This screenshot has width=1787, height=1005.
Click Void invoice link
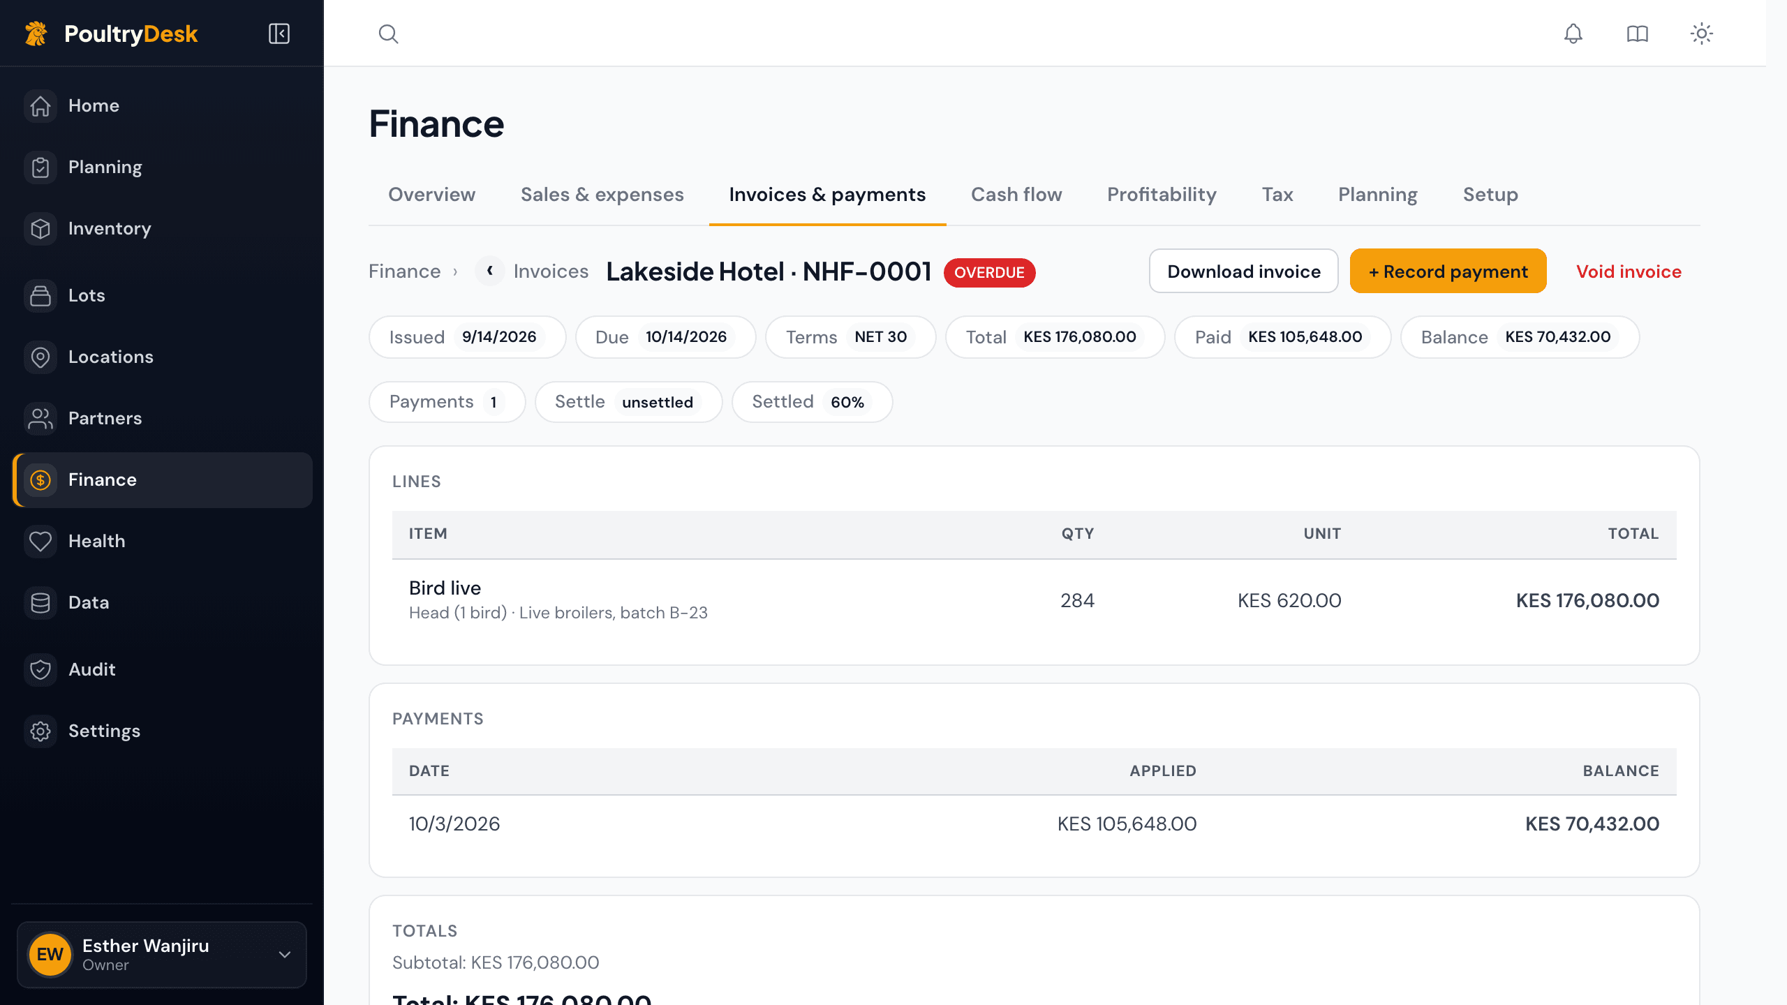click(1629, 271)
